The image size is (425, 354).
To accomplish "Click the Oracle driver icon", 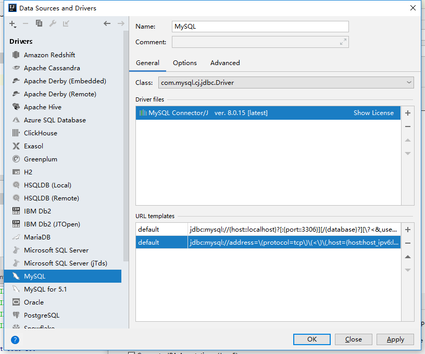I will pos(16,302).
